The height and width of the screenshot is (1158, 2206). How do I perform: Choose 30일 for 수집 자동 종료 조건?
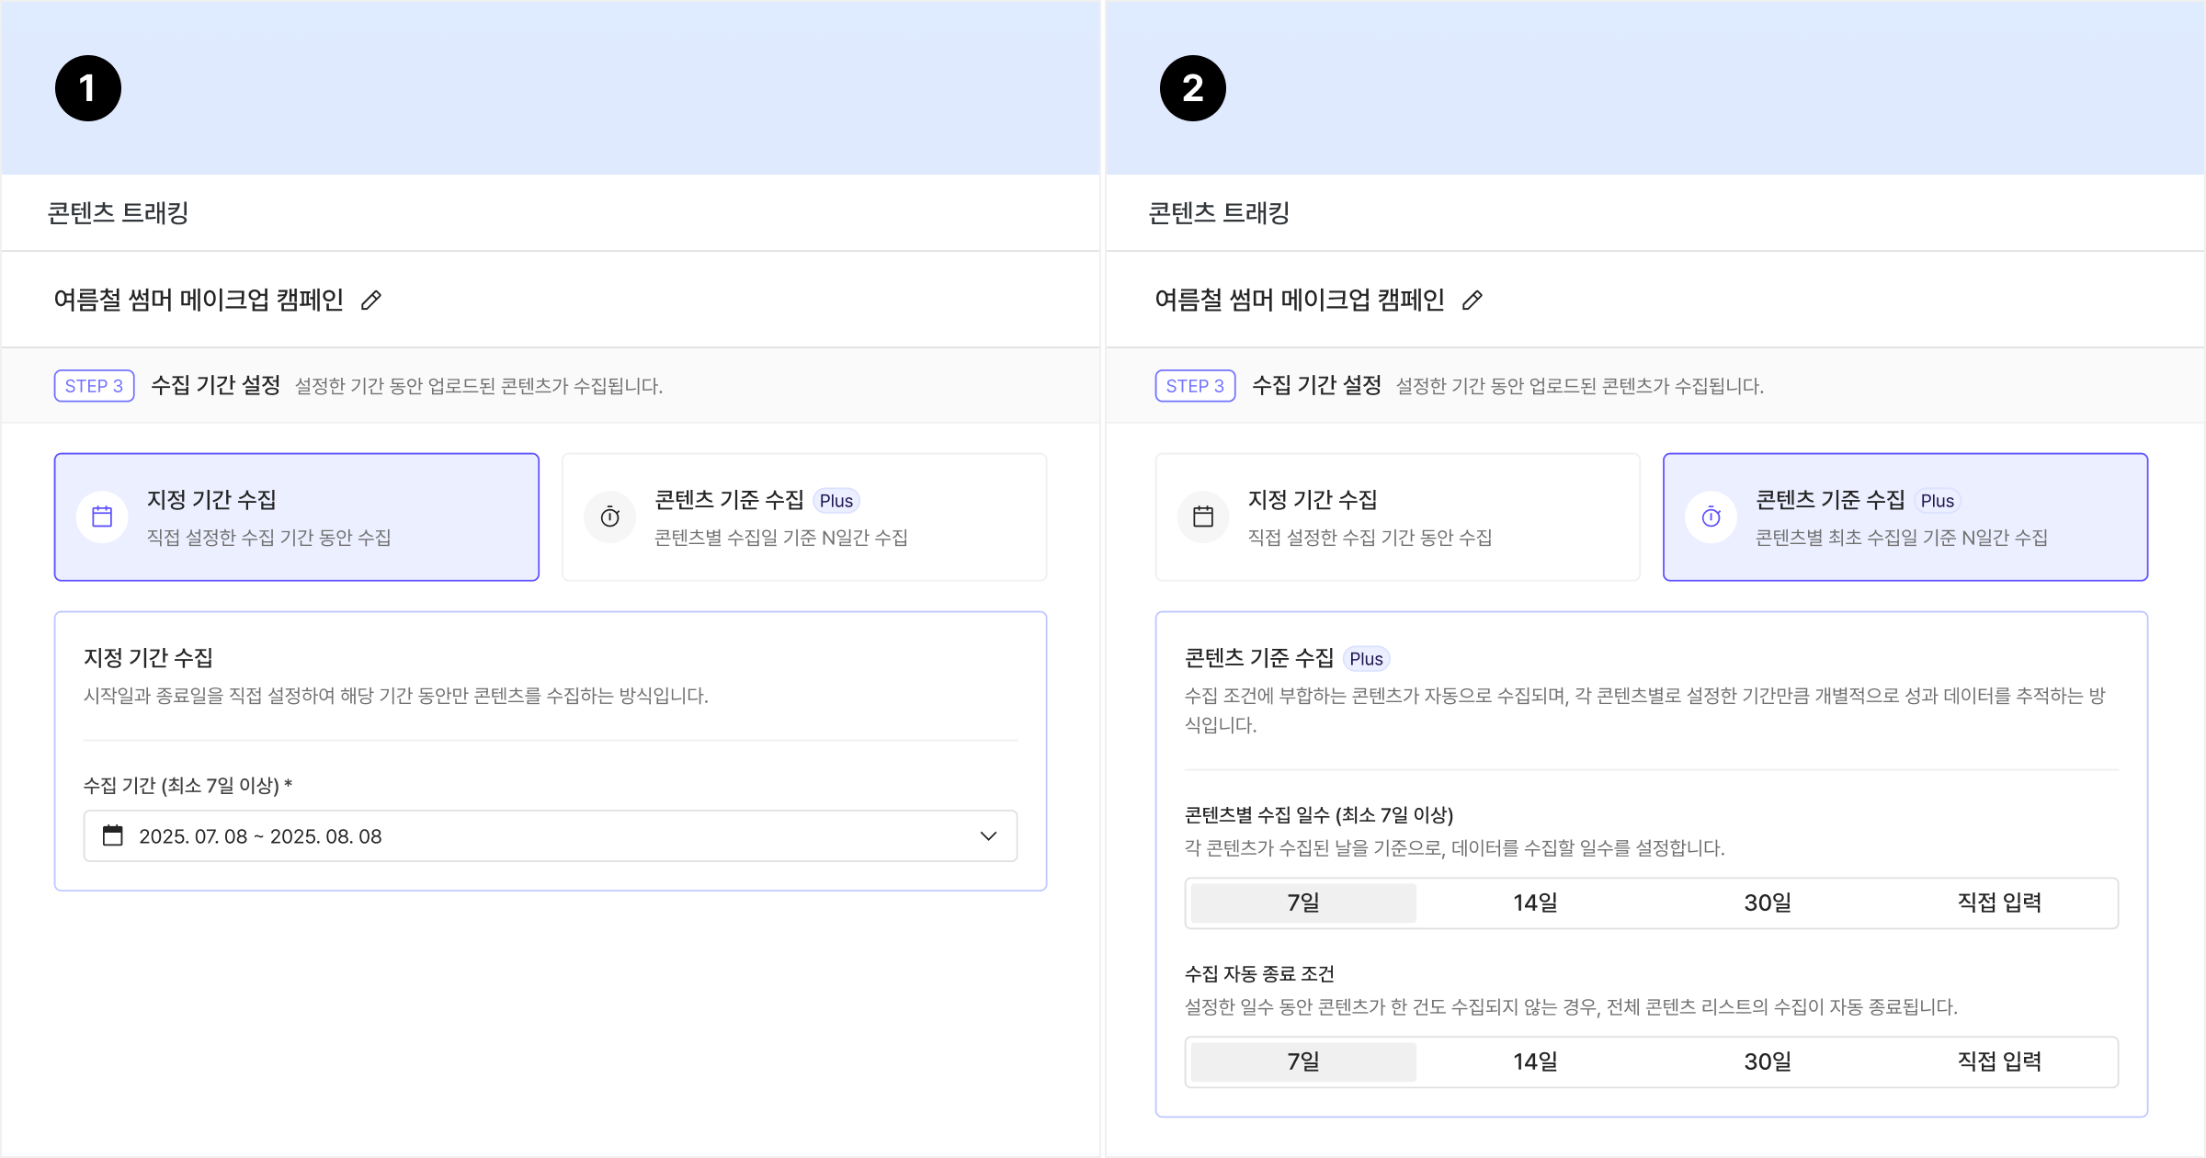tap(1767, 1061)
